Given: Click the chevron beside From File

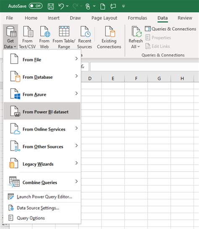Looking at the screenshot, I should (76, 59).
